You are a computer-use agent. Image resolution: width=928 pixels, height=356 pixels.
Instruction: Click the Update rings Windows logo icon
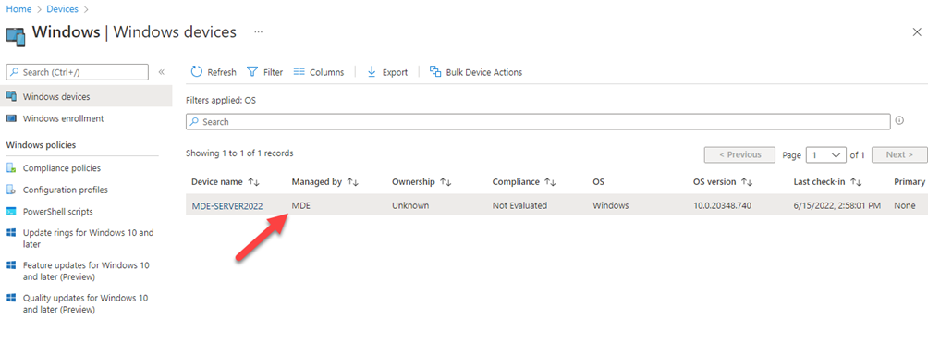(x=11, y=233)
